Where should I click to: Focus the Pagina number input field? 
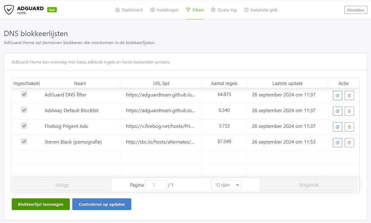156,185
